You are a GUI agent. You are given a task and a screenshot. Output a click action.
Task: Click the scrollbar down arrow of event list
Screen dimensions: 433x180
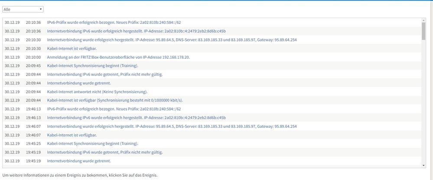pyautogui.click(x=423, y=165)
